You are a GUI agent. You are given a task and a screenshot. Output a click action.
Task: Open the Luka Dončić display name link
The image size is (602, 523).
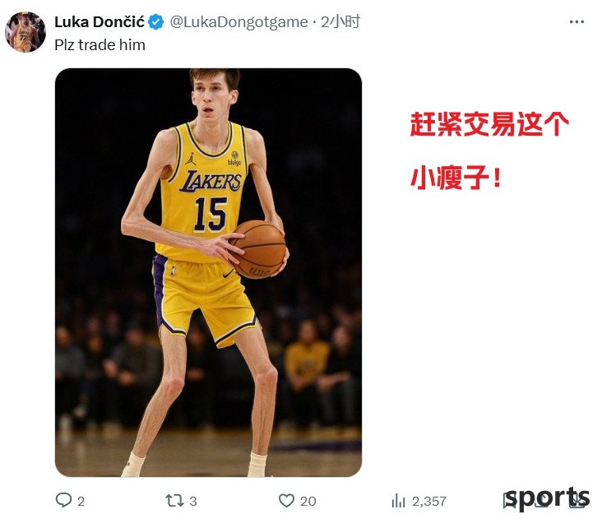(100, 22)
